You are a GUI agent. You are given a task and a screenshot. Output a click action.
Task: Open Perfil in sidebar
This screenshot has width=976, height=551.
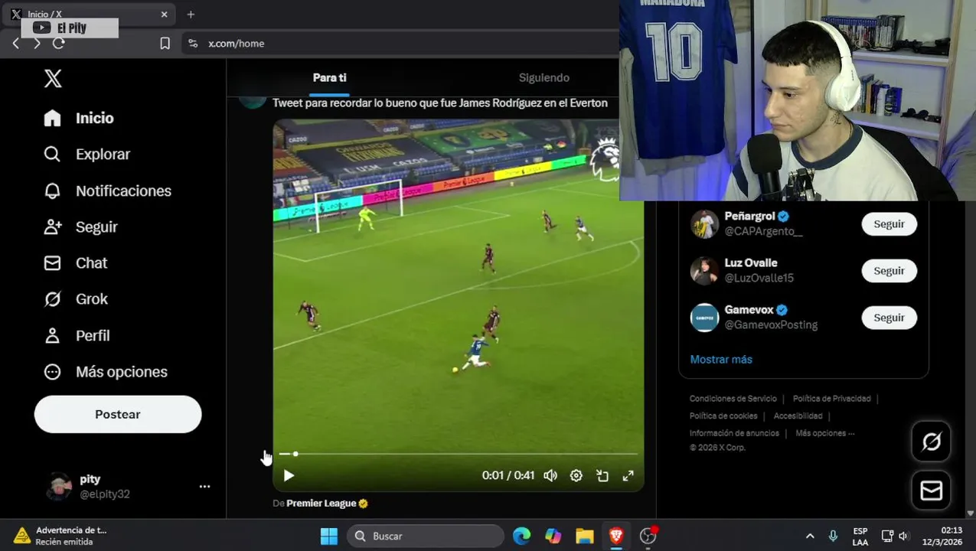coord(77,335)
